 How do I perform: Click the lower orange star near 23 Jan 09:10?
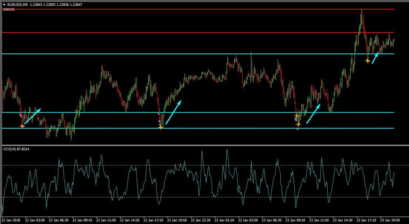tap(298, 124)
